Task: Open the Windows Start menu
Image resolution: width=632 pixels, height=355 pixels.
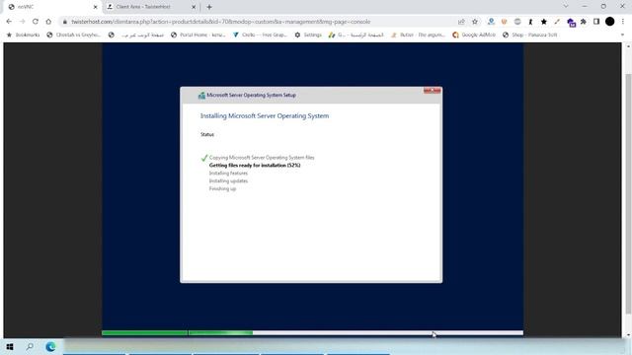Action: pyautogui.click(x=10, y=346)
